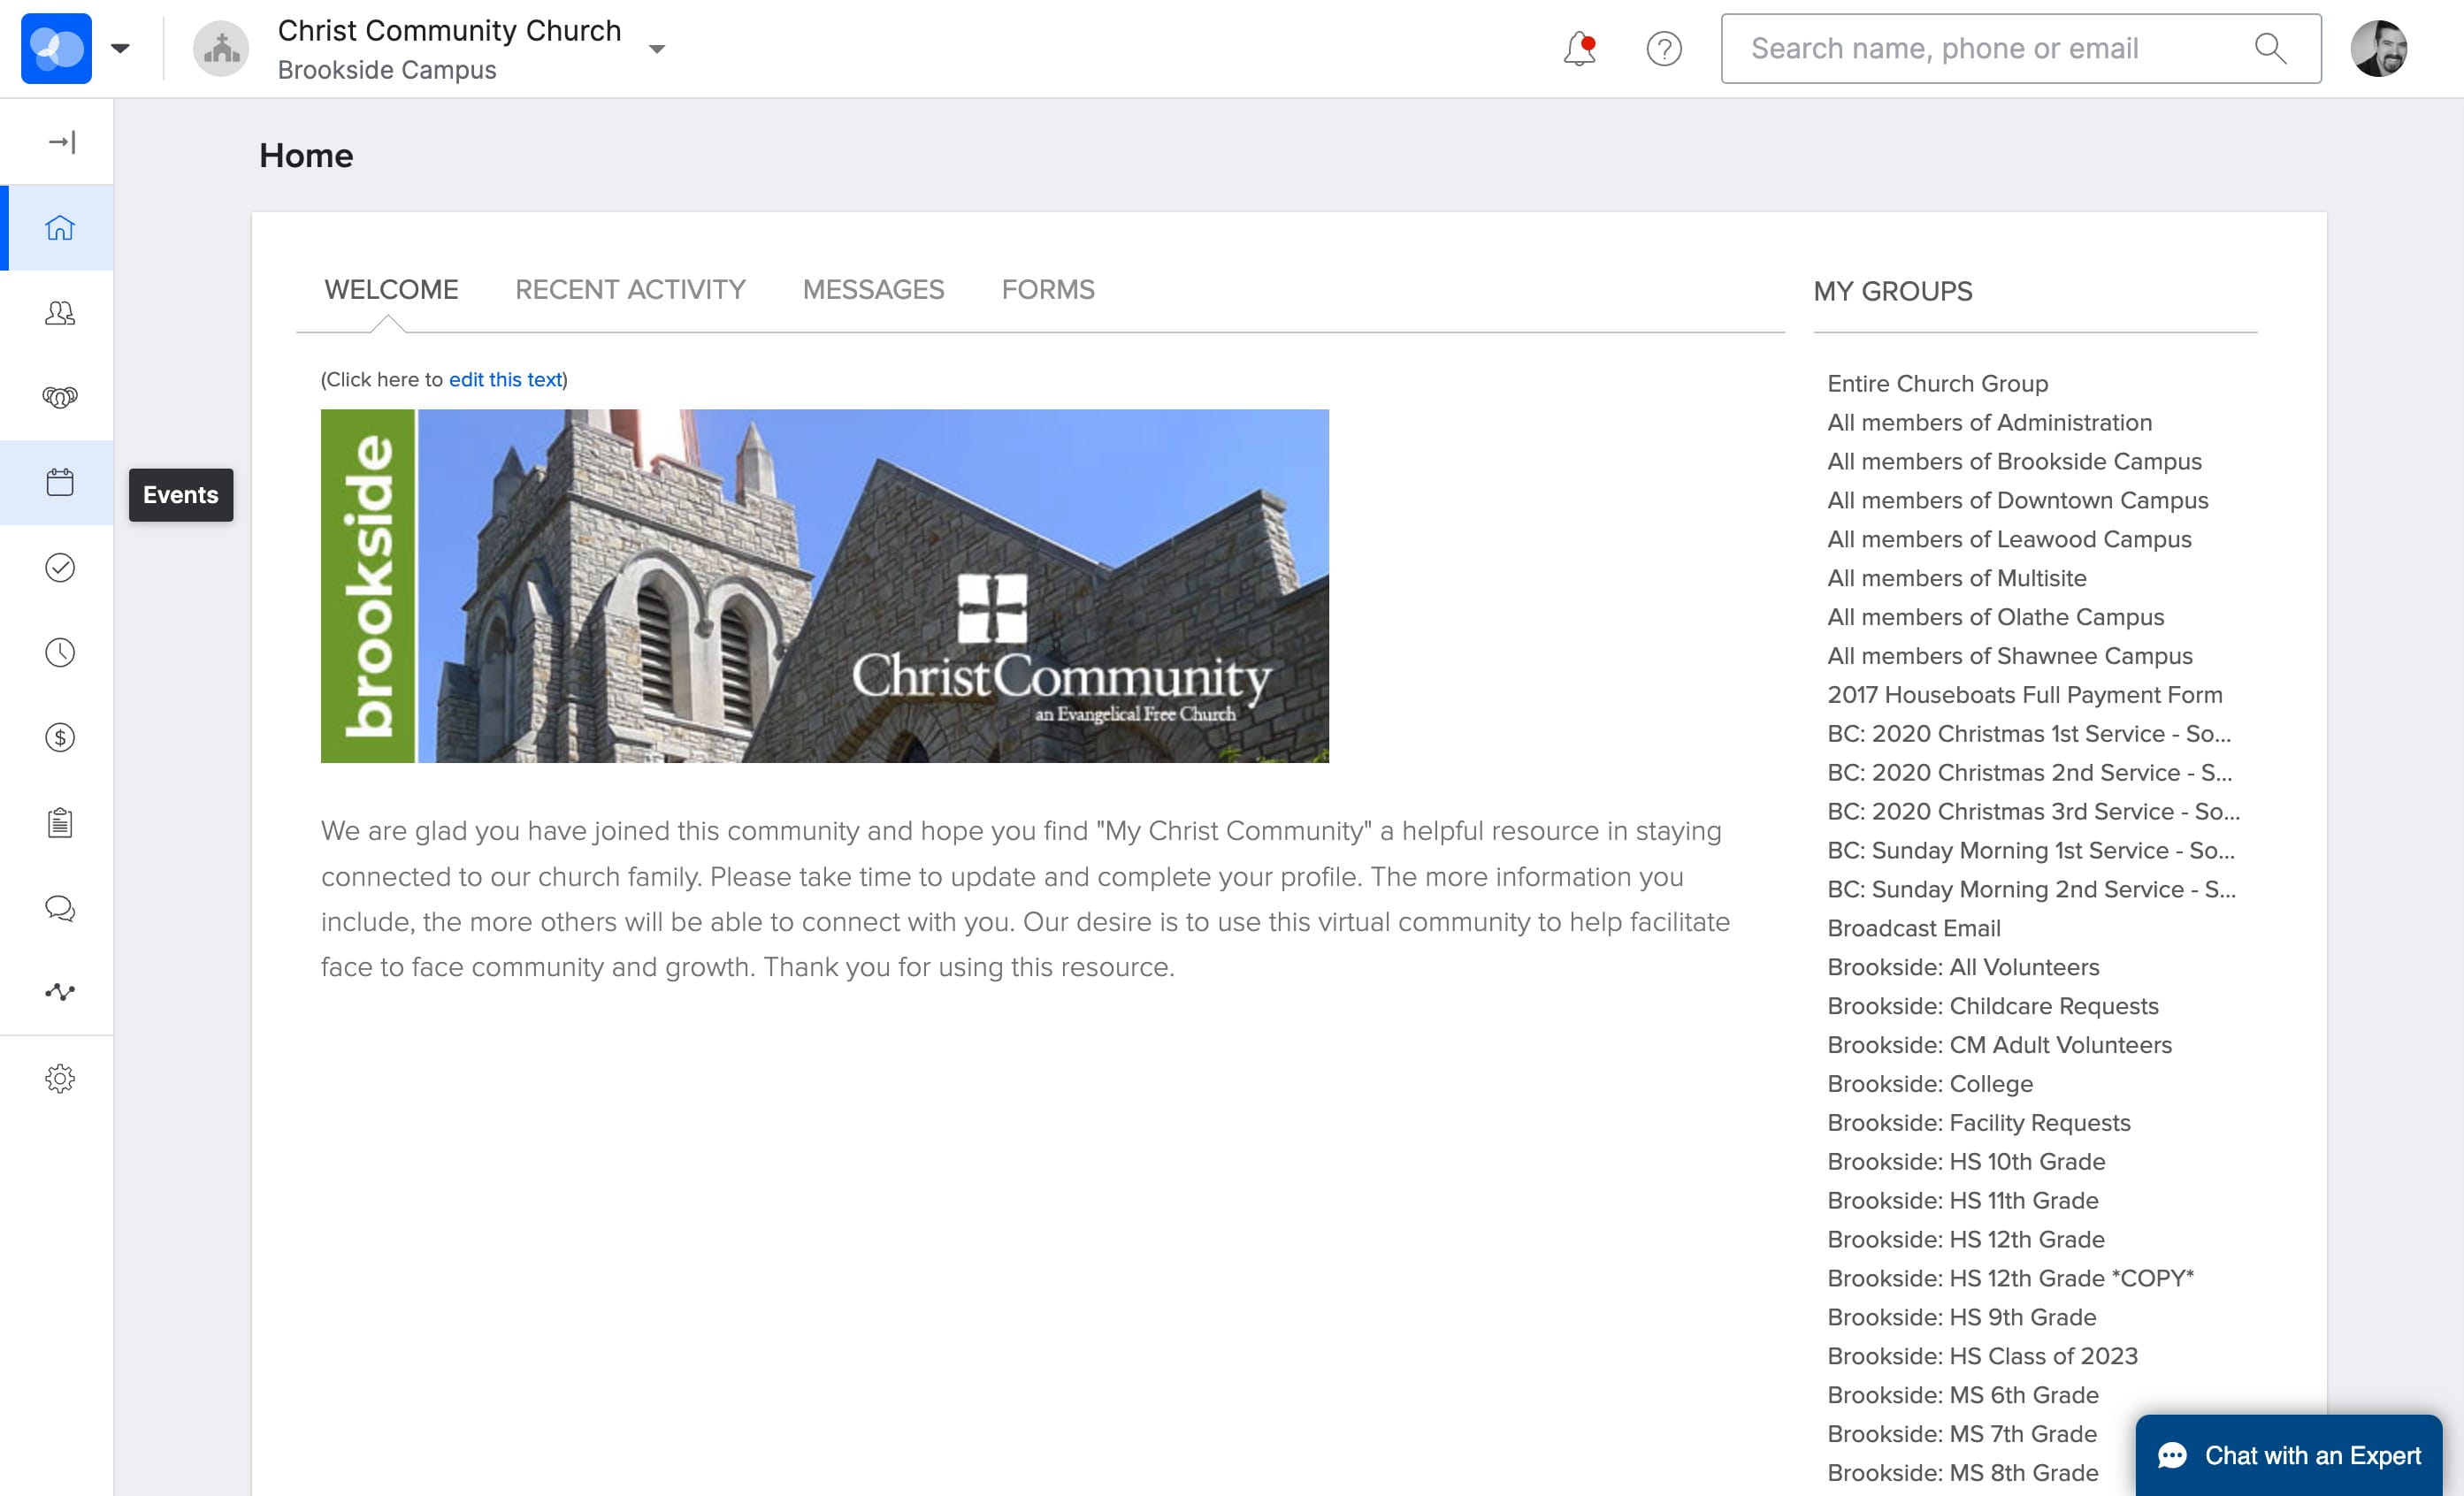Open the Home house icon in sidebar
Viewport: 2464px width, 1496px height.
click(x=60, y=228)
